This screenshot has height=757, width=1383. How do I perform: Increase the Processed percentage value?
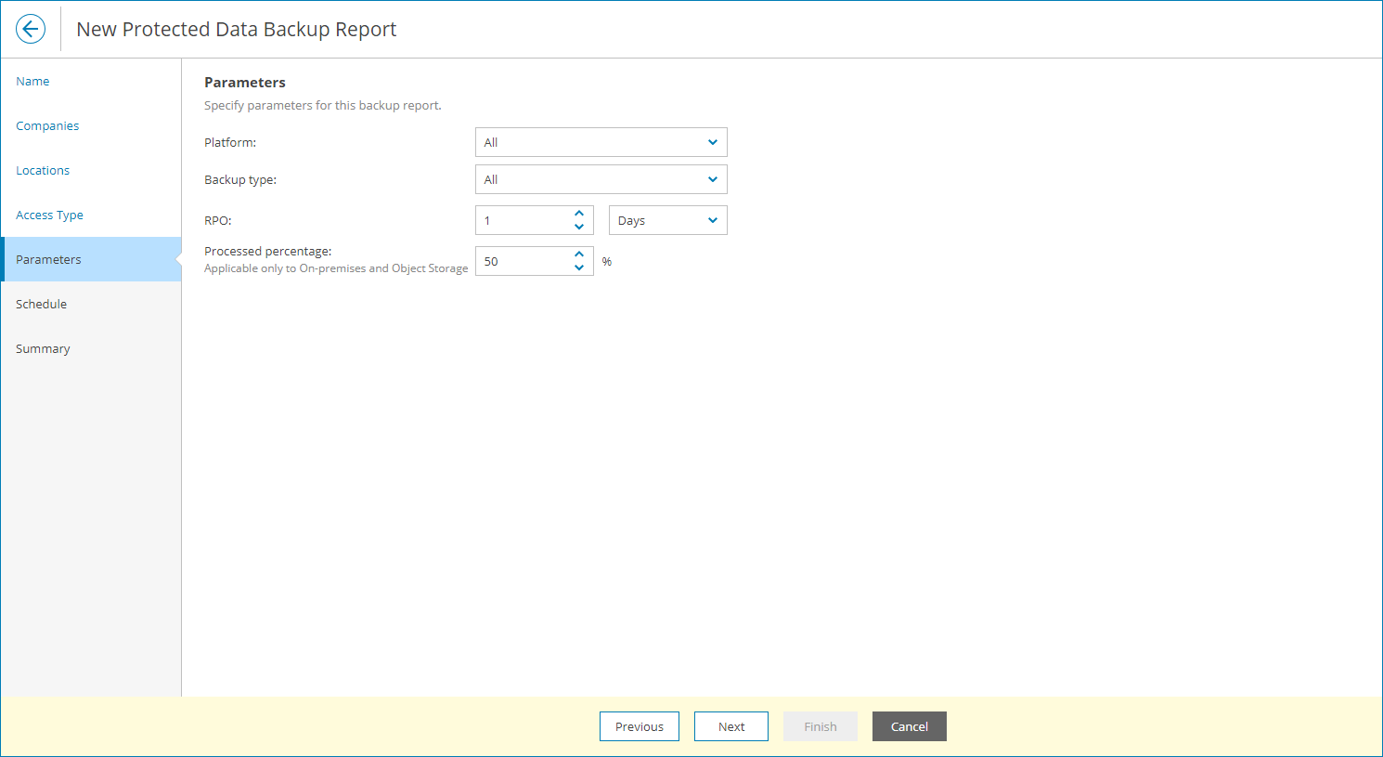(x=579, y=255)
